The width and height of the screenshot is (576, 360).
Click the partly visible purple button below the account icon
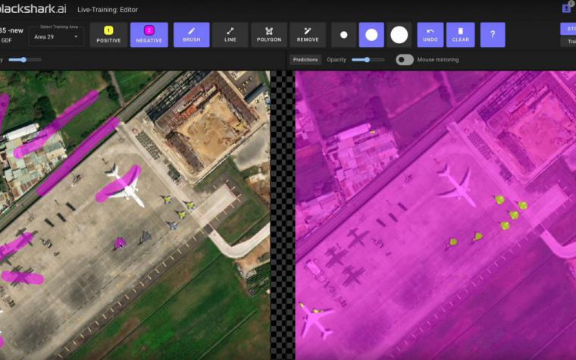coord(568,29)
